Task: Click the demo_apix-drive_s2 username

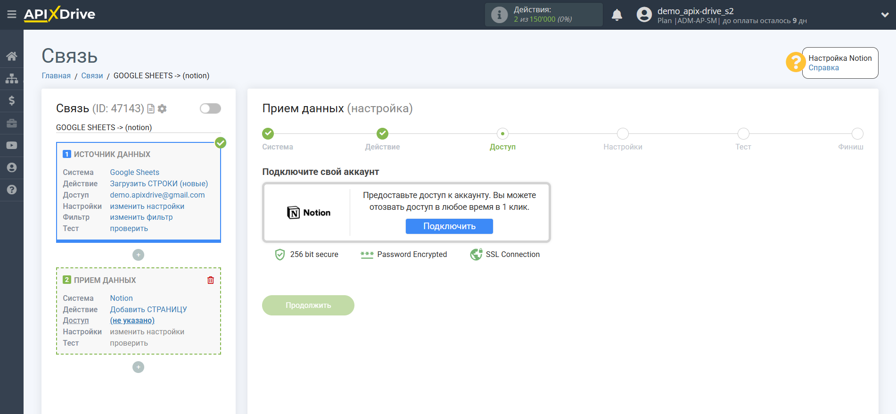Action: (x=695, y=11)
